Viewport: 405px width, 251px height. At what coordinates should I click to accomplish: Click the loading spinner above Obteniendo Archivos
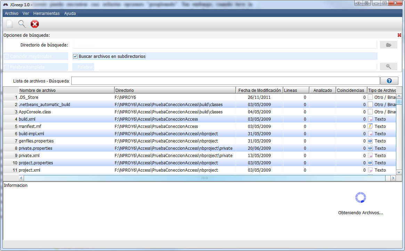tap(361, 198)
